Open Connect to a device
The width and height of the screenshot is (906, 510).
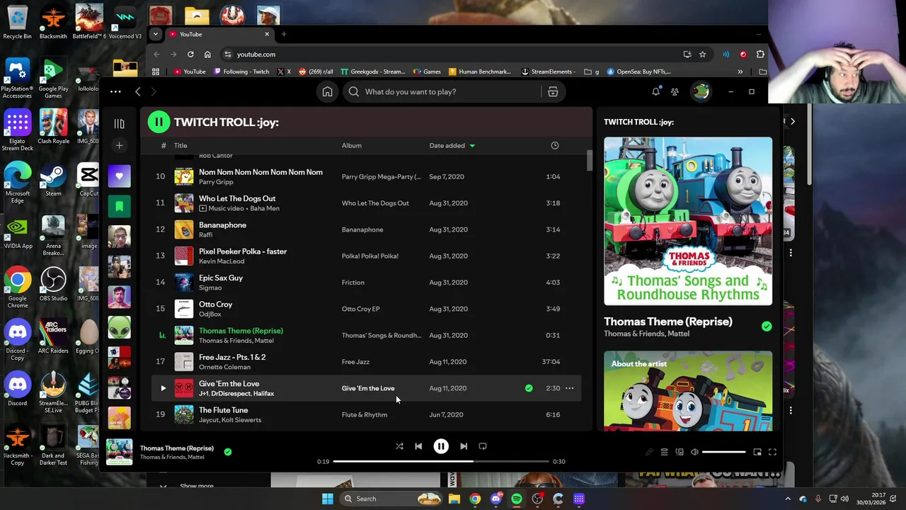[679, 452]
